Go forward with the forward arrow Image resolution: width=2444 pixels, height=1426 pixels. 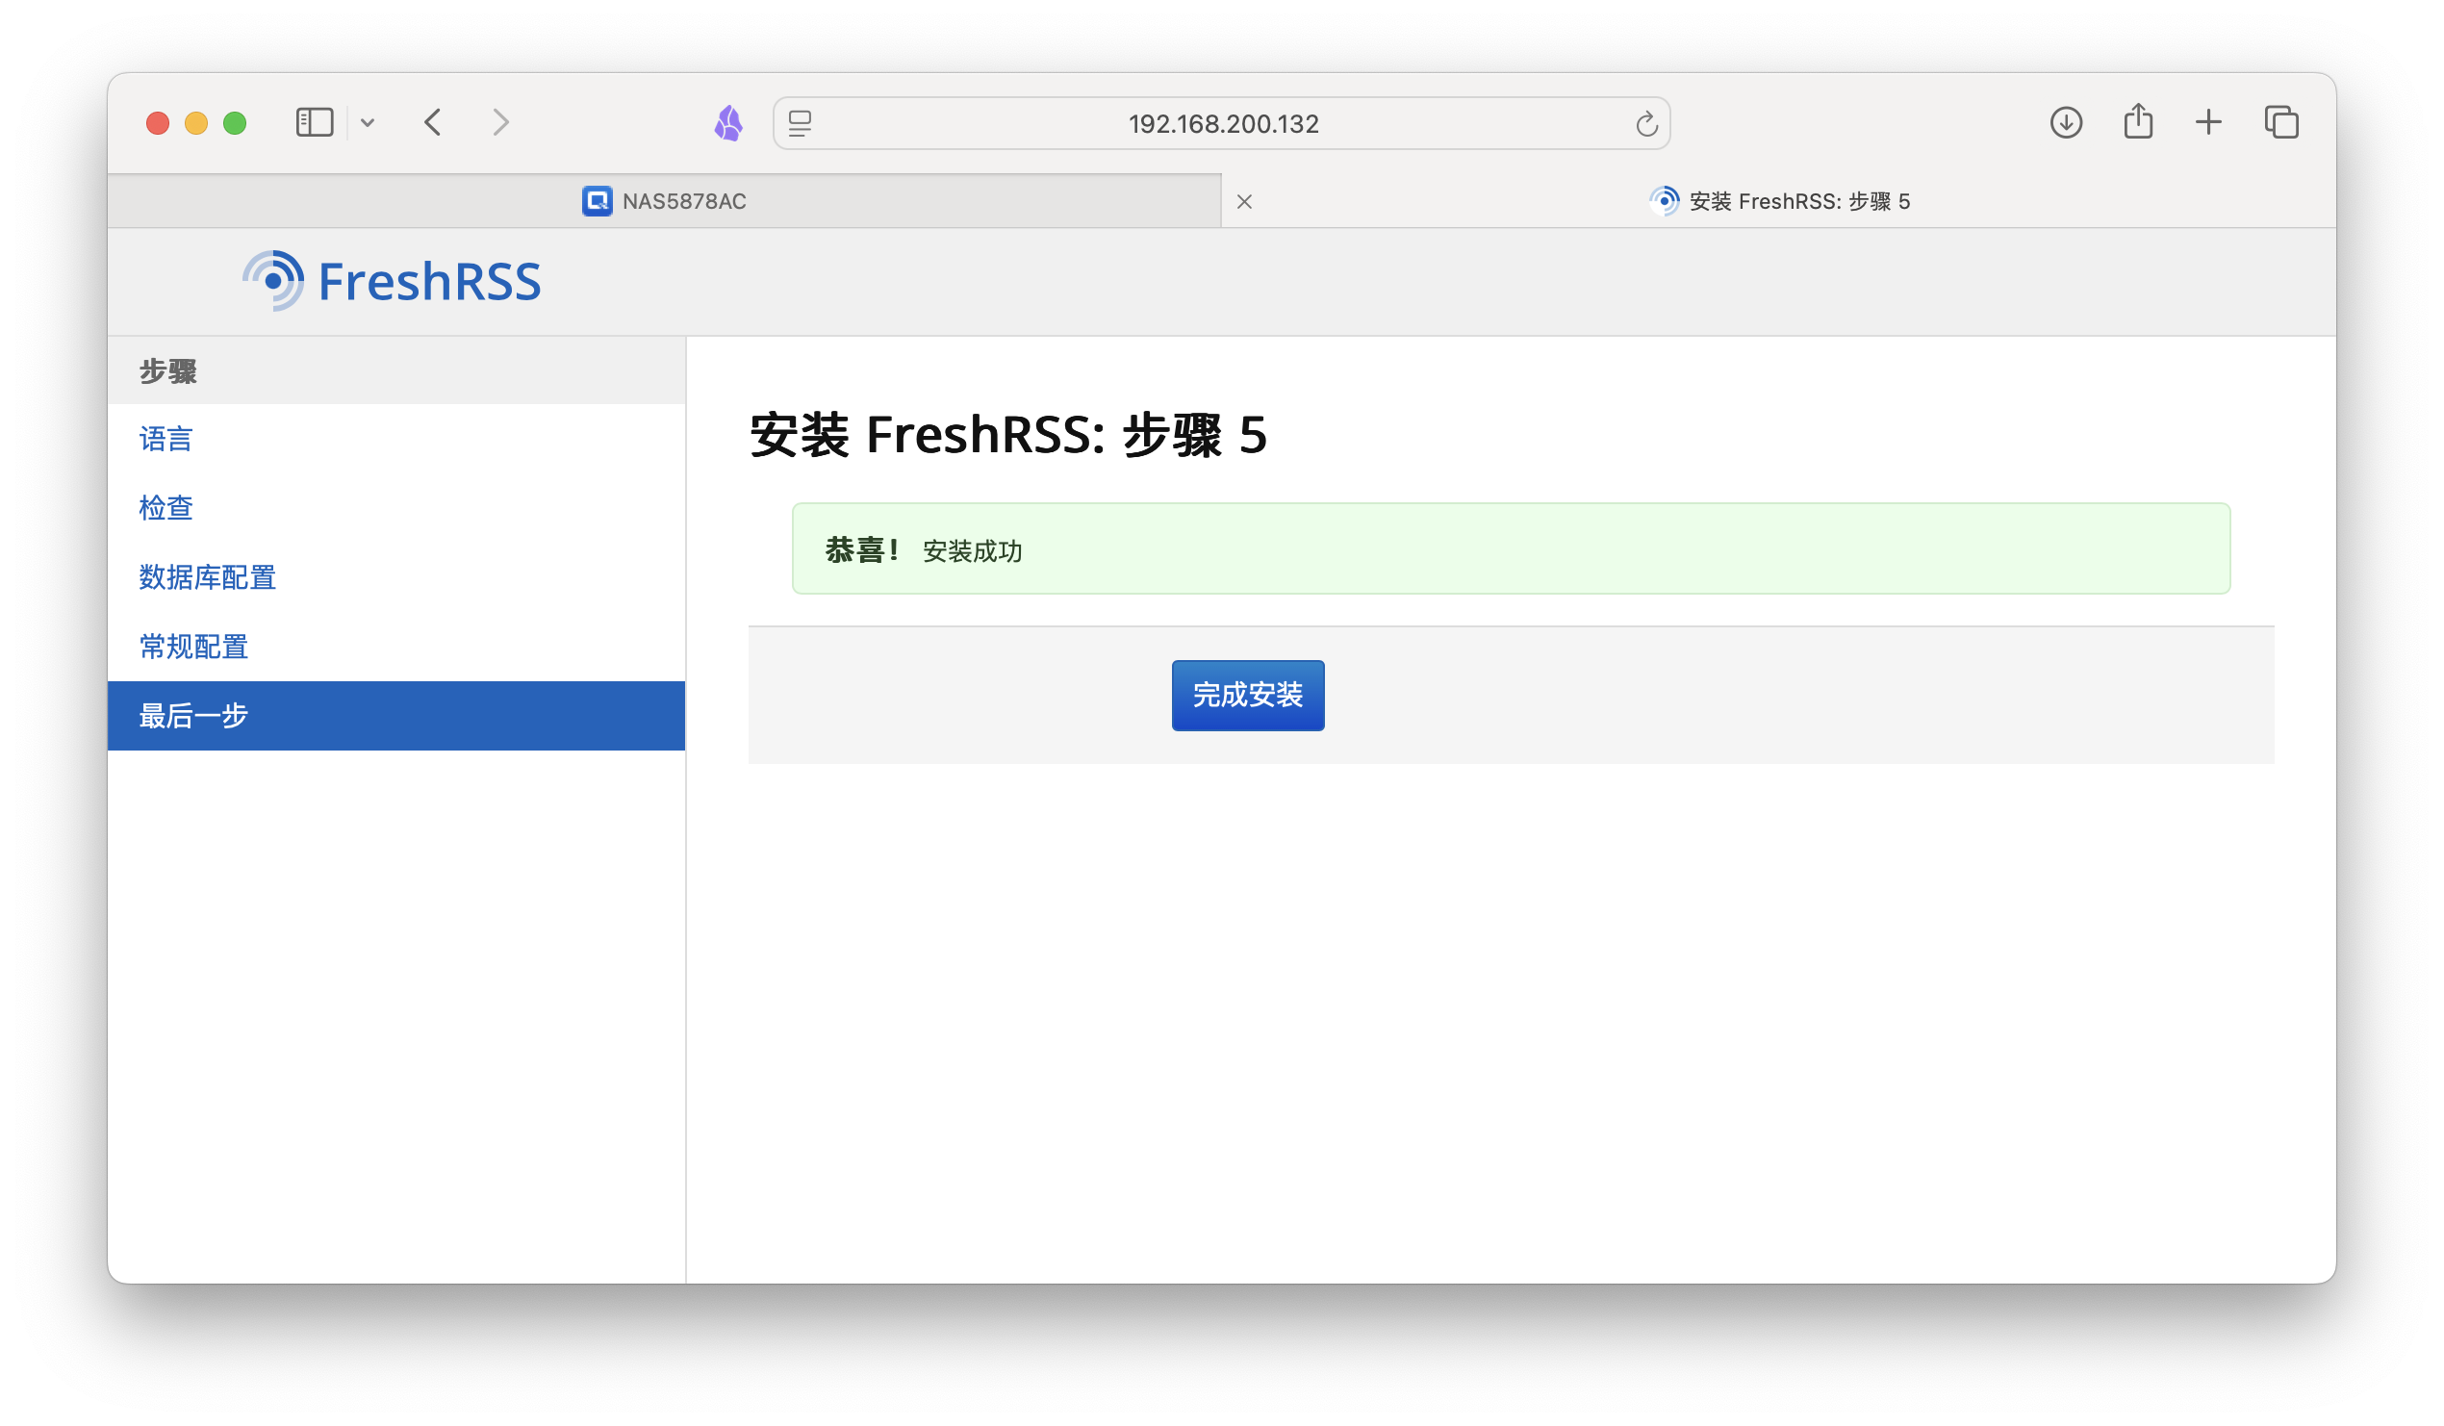point(500,123)
